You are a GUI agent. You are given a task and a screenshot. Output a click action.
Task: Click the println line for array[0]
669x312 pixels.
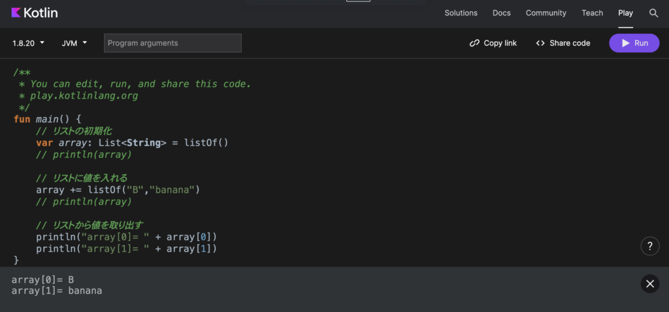(x=126, y=236)
